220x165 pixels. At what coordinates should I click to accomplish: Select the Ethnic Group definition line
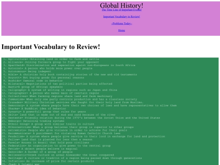(x=51, y=124)
